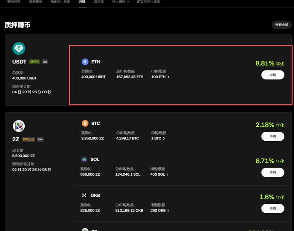Click the 5,500,000 2Z total reward
Viewport: 294px width, 231px height.
point(23,156)
